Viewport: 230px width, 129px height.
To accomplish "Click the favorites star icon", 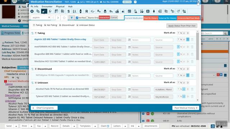I will tap(64, 18).
